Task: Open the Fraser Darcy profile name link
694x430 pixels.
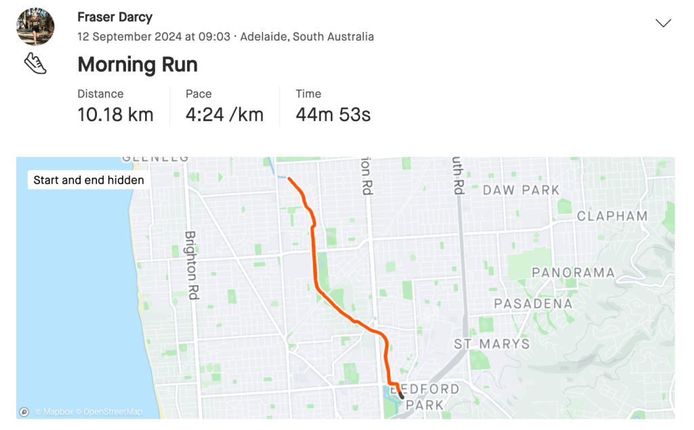Action: click(x=115, y=17)
